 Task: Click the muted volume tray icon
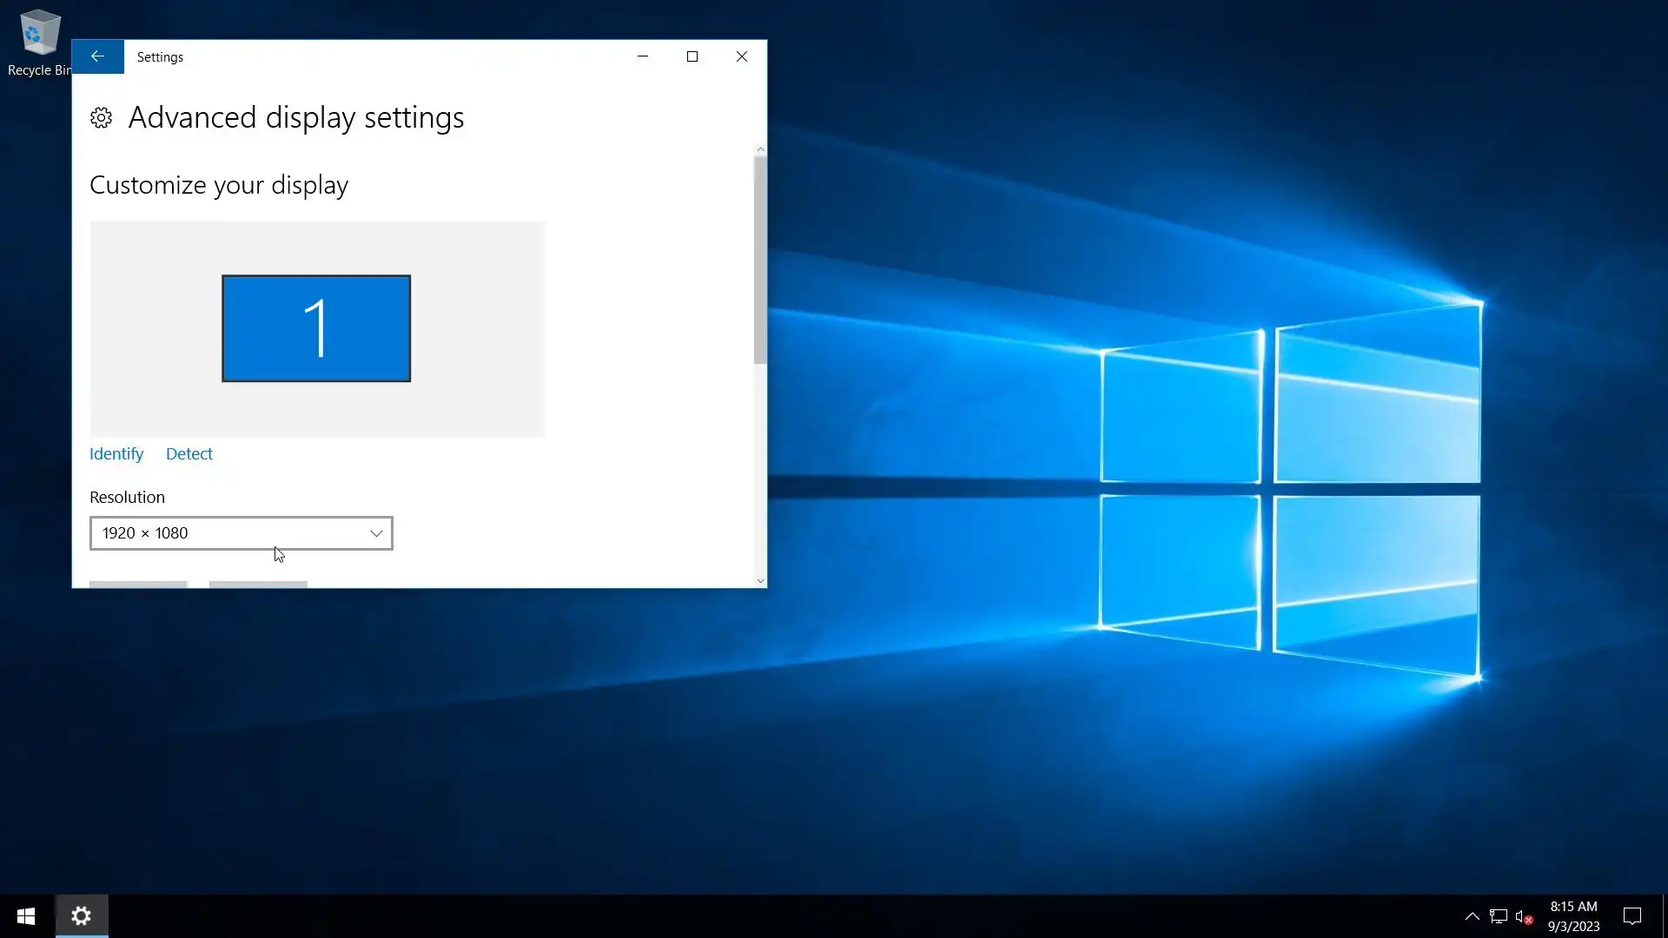click(1523, 916)
